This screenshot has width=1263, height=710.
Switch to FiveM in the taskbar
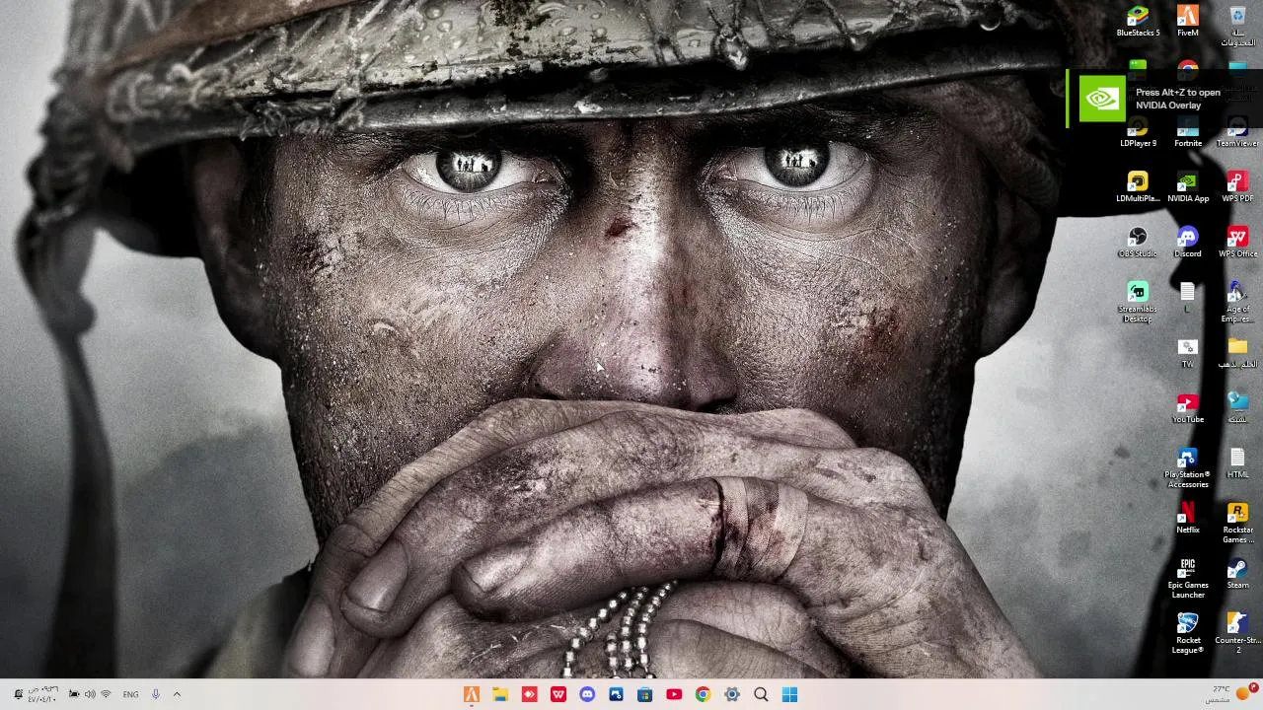tap(472, 694)
